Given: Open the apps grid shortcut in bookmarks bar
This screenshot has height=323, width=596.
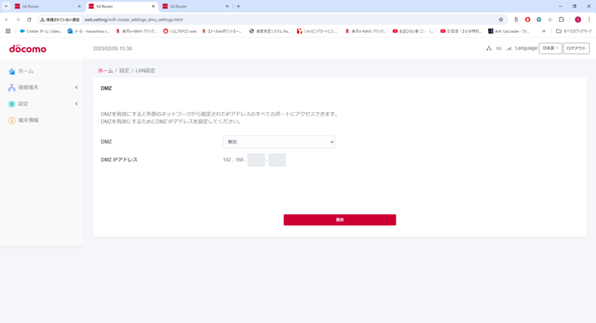Looking at the screenshot, I should coord(8,31).
